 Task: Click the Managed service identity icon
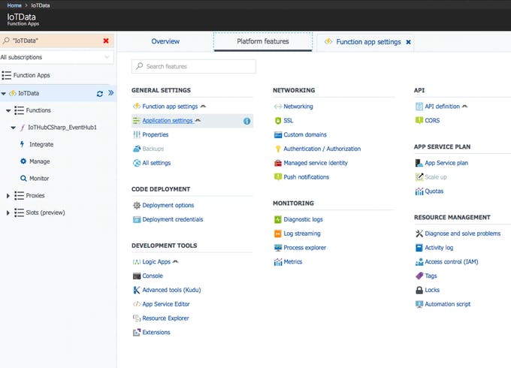coord(278,163)
